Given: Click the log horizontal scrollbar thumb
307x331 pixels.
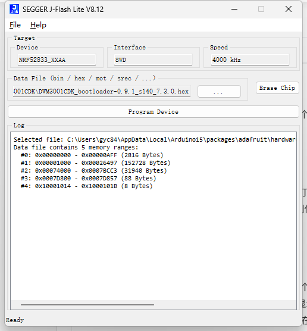Looking at the screenshot, I should [87, 305].
